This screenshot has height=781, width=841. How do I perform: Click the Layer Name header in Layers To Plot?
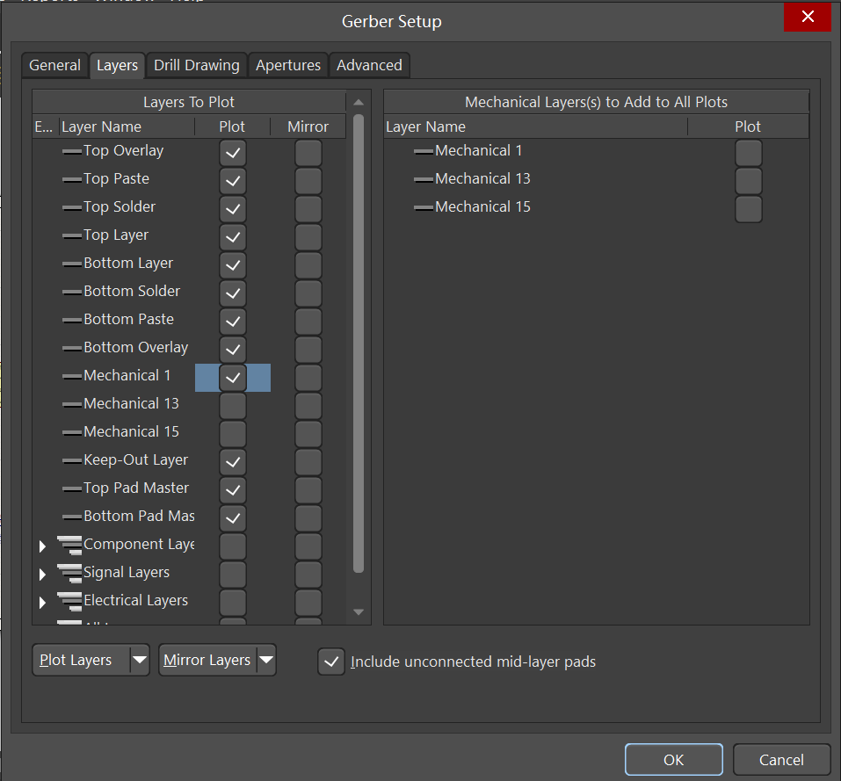127,127
